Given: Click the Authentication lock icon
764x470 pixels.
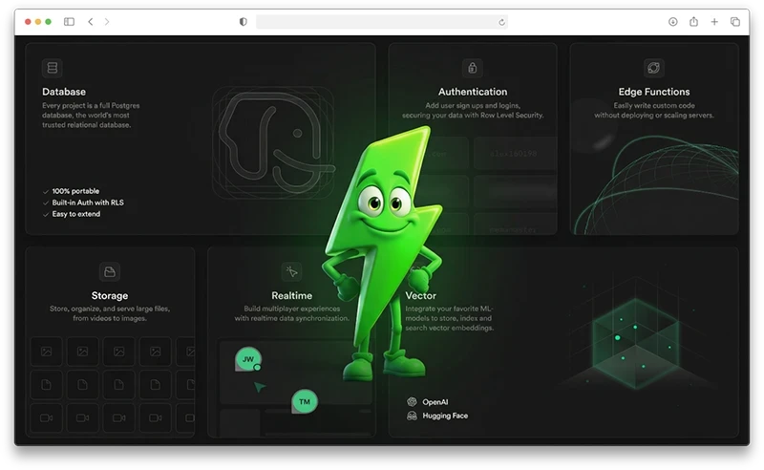Looking at the screenshot, I should click(472, 68).
